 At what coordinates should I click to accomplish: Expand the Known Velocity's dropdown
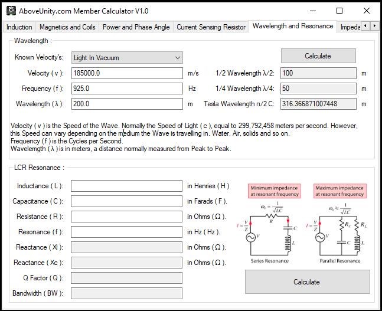pyautogui.click(x=127, y=58)
